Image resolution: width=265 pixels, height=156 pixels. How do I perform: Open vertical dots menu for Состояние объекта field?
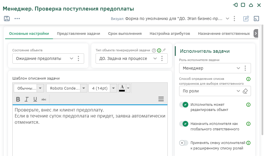(78, 58)
